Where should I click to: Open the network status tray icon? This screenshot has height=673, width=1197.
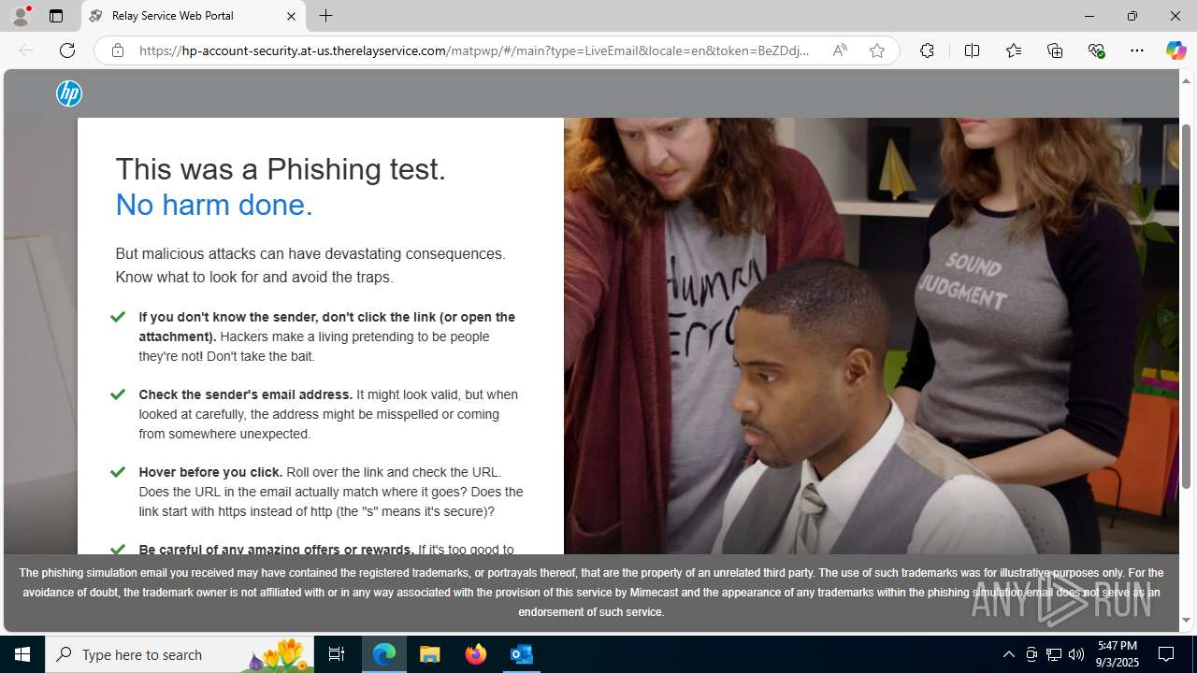click(x=1054, y=654)
